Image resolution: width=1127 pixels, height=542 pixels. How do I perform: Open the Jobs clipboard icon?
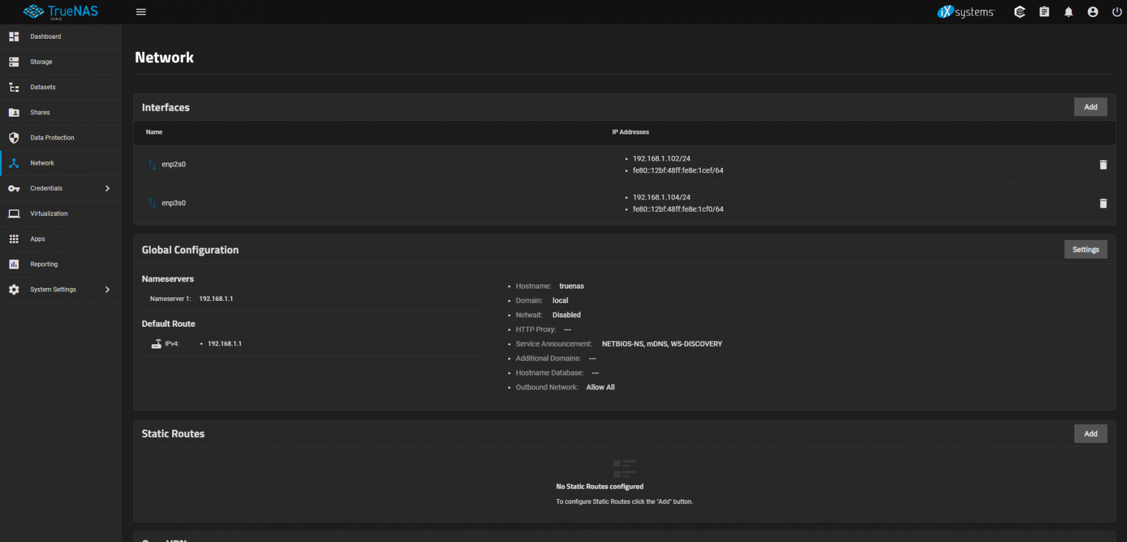coord(1044,12)
